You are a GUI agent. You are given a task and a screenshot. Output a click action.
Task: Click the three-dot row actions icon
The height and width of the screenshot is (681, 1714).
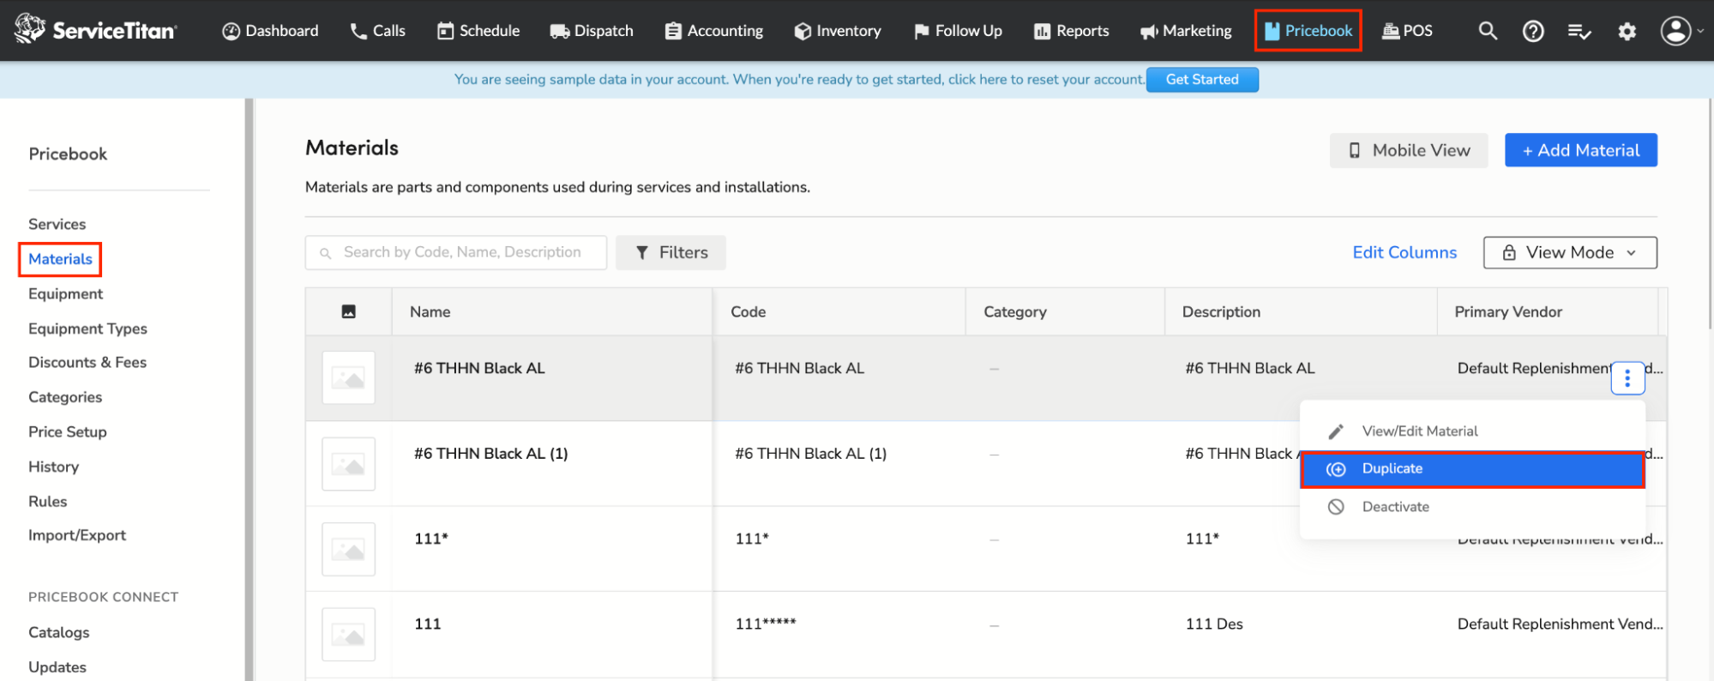[1627, 377]
